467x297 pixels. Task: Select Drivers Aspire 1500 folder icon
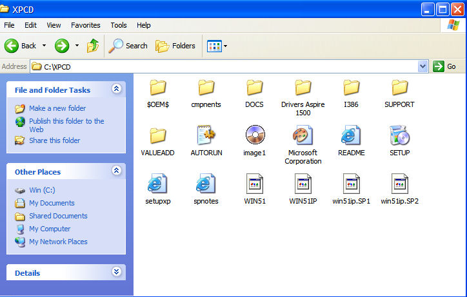[x=303, y=87]
